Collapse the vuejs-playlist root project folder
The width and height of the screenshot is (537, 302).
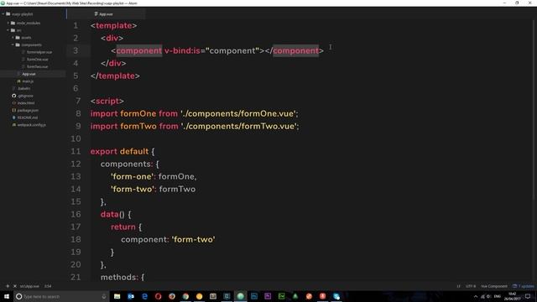pos(3,14)
